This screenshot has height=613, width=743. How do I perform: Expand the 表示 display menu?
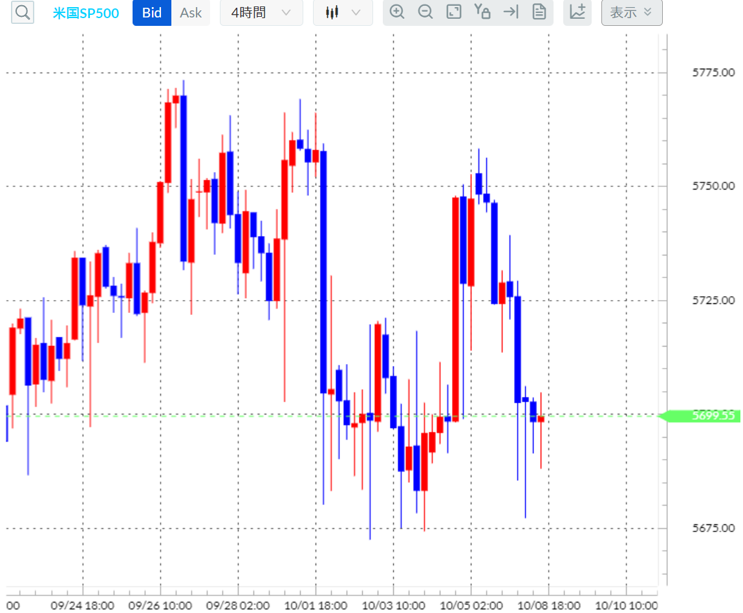(632, 13)
